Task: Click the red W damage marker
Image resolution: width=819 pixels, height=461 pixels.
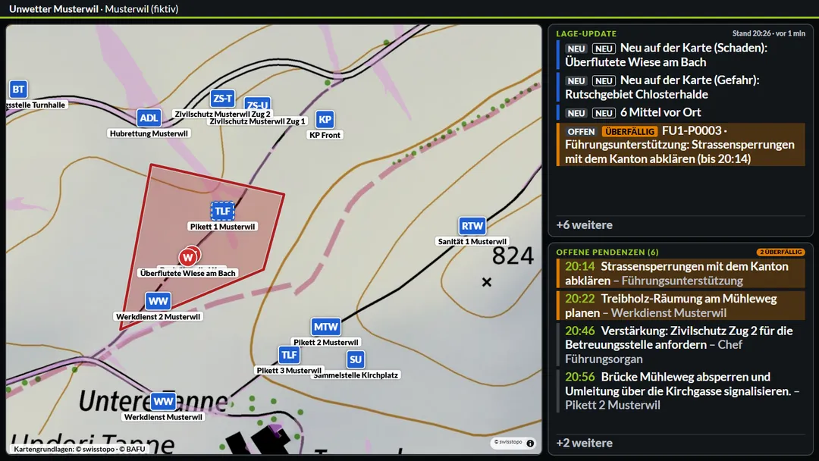Action: 189,257
